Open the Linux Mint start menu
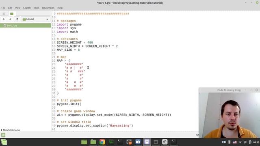Screen dimensions: 260x146 tap(4, 142)
